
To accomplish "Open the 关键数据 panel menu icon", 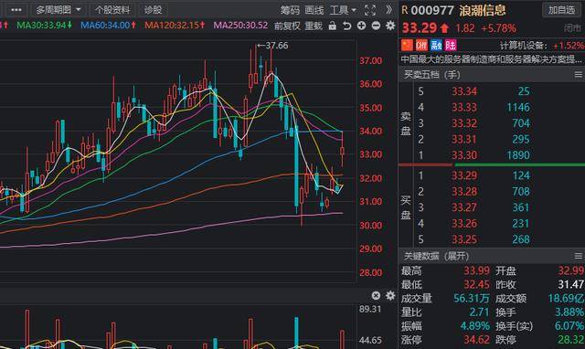I will point(578,256).
